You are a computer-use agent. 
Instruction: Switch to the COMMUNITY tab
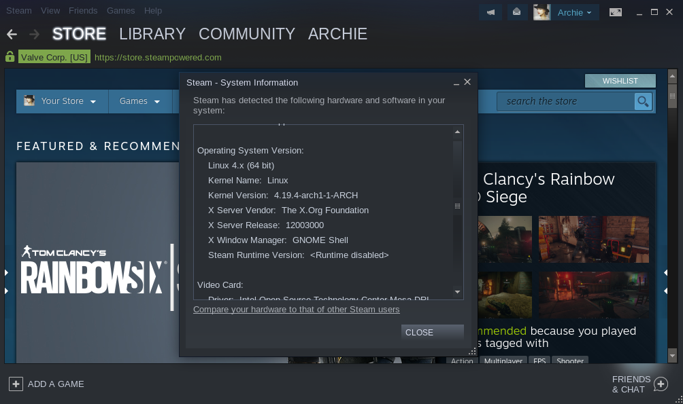click(247, 34)
